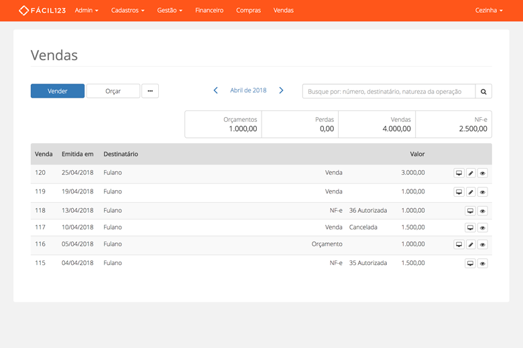Viewport: 523px width, 348px height.
Task: Click the Valor column header
Action: click(417, 154)
